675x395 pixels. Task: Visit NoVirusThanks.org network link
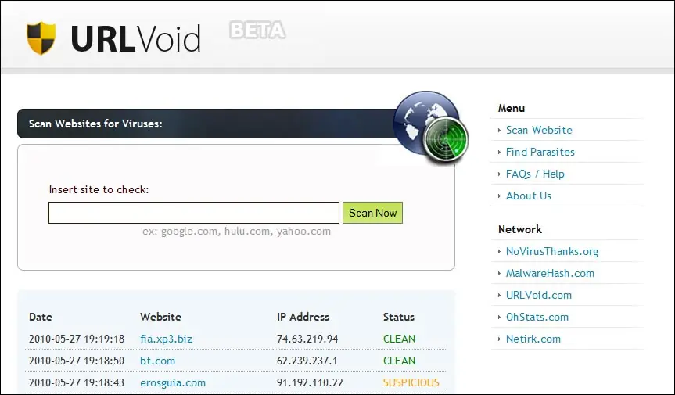pyautogui.click(x=552, y=251)
